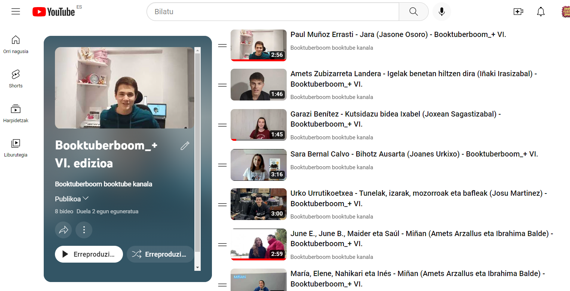Grab reorder handle for Garazi Benítez video
The image size is (570, 291).
[x=222, y=125]
